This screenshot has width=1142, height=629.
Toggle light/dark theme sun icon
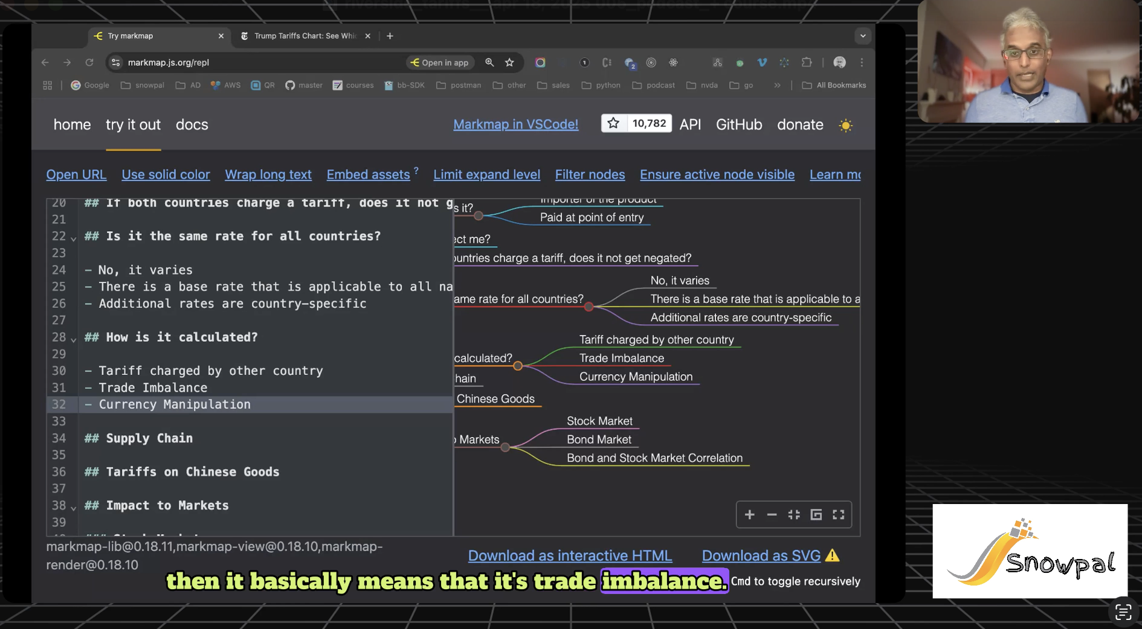(x=845, y=125)
